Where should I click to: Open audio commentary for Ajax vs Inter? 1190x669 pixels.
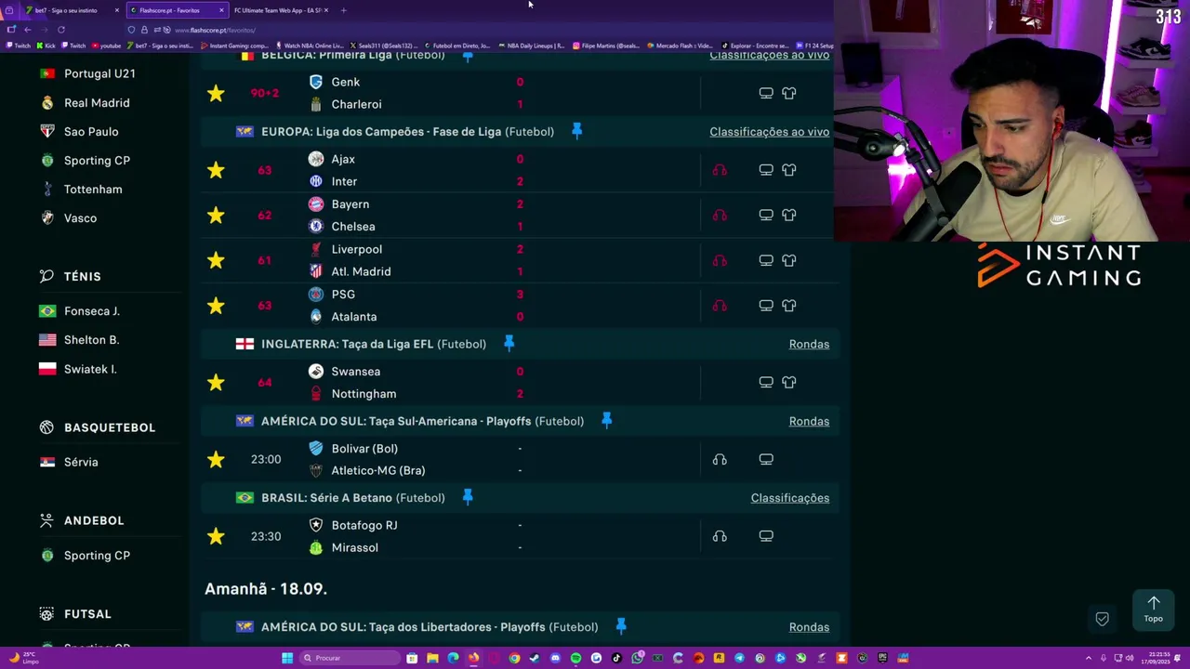click(720, 170)
